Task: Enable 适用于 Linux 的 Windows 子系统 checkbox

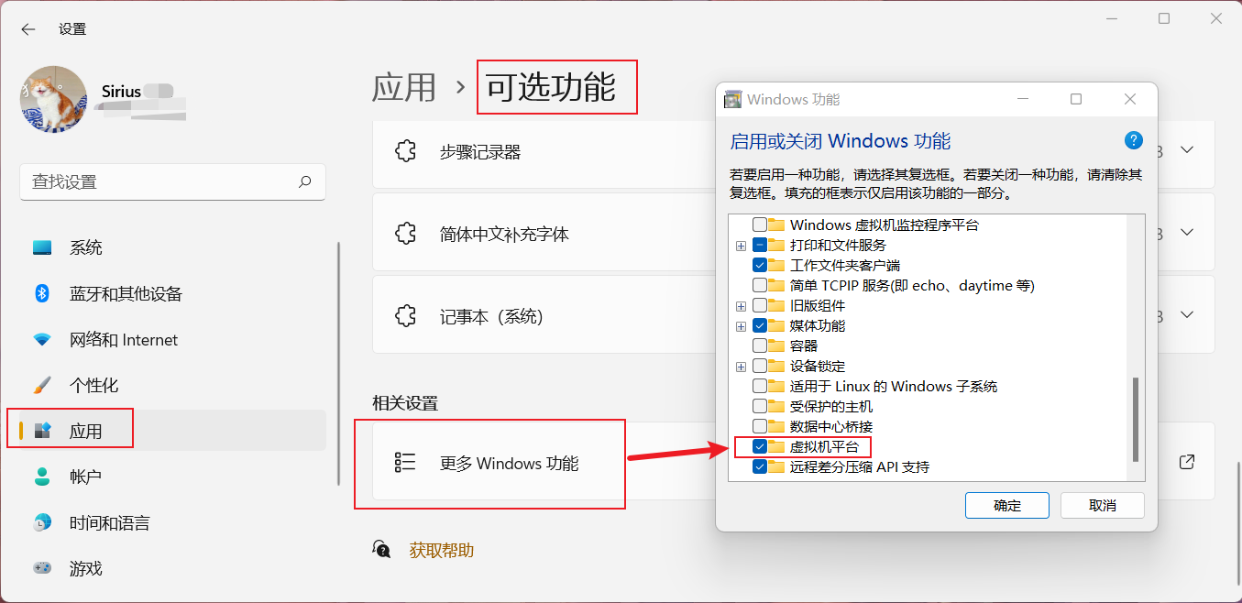Action: pyautogui.click(x=760, y=386)
